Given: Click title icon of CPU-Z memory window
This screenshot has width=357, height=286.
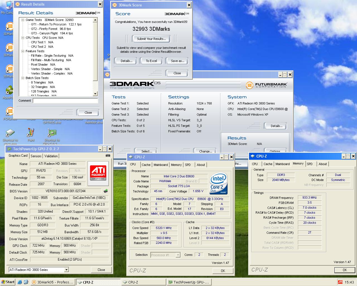Looking at the screenshot, I should tap(253, 156).
